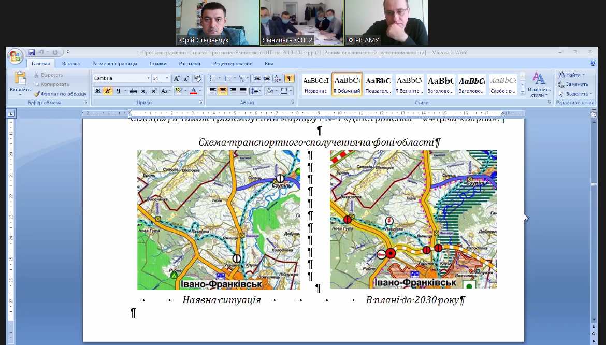The image size is (606, 345).
Task: Turn off italic formatting (К)
Action: pos(108,91)
